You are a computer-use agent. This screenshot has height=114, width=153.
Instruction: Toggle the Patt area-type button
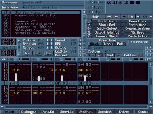point(120,44)
